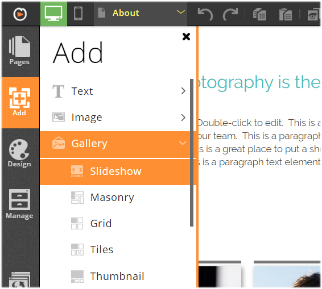Click the Add panel scrollbar
Viewport: 322px width, 289px height.
click(192, 153)
